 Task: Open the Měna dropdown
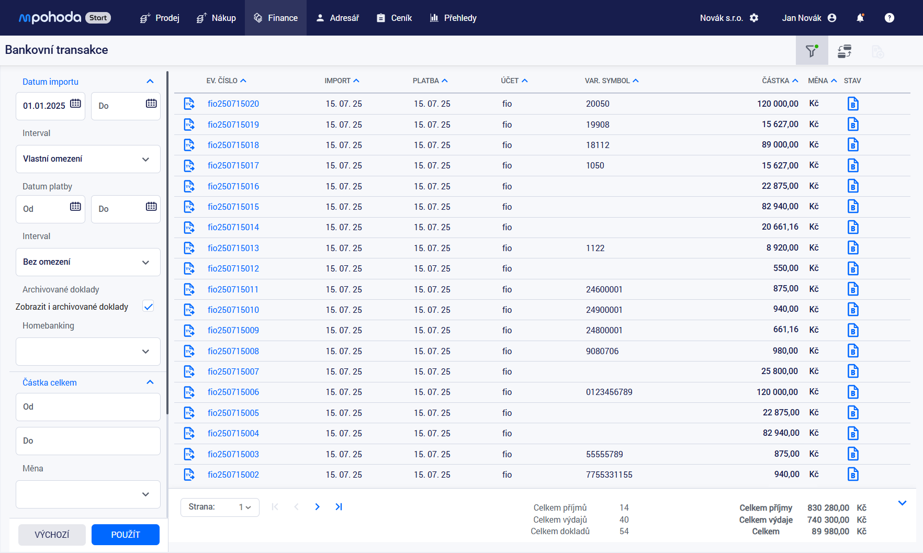click(88, 494)
